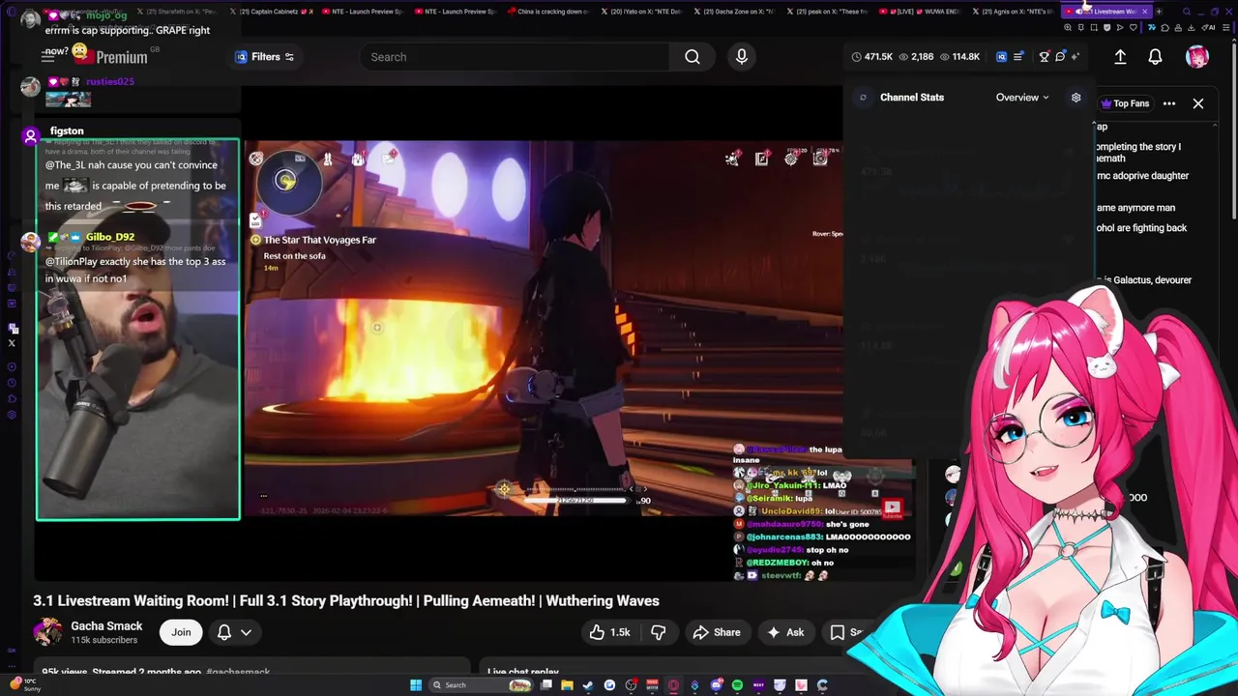Expand the Overview dropdown in Channel Stats
1238x696 pixels.
[1022, 98]
